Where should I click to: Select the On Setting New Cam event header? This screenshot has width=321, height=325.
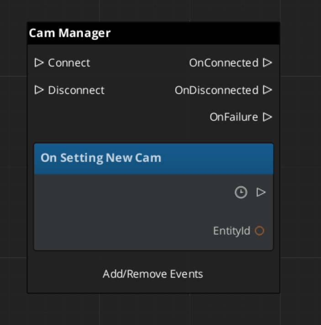tap(153, 158)
